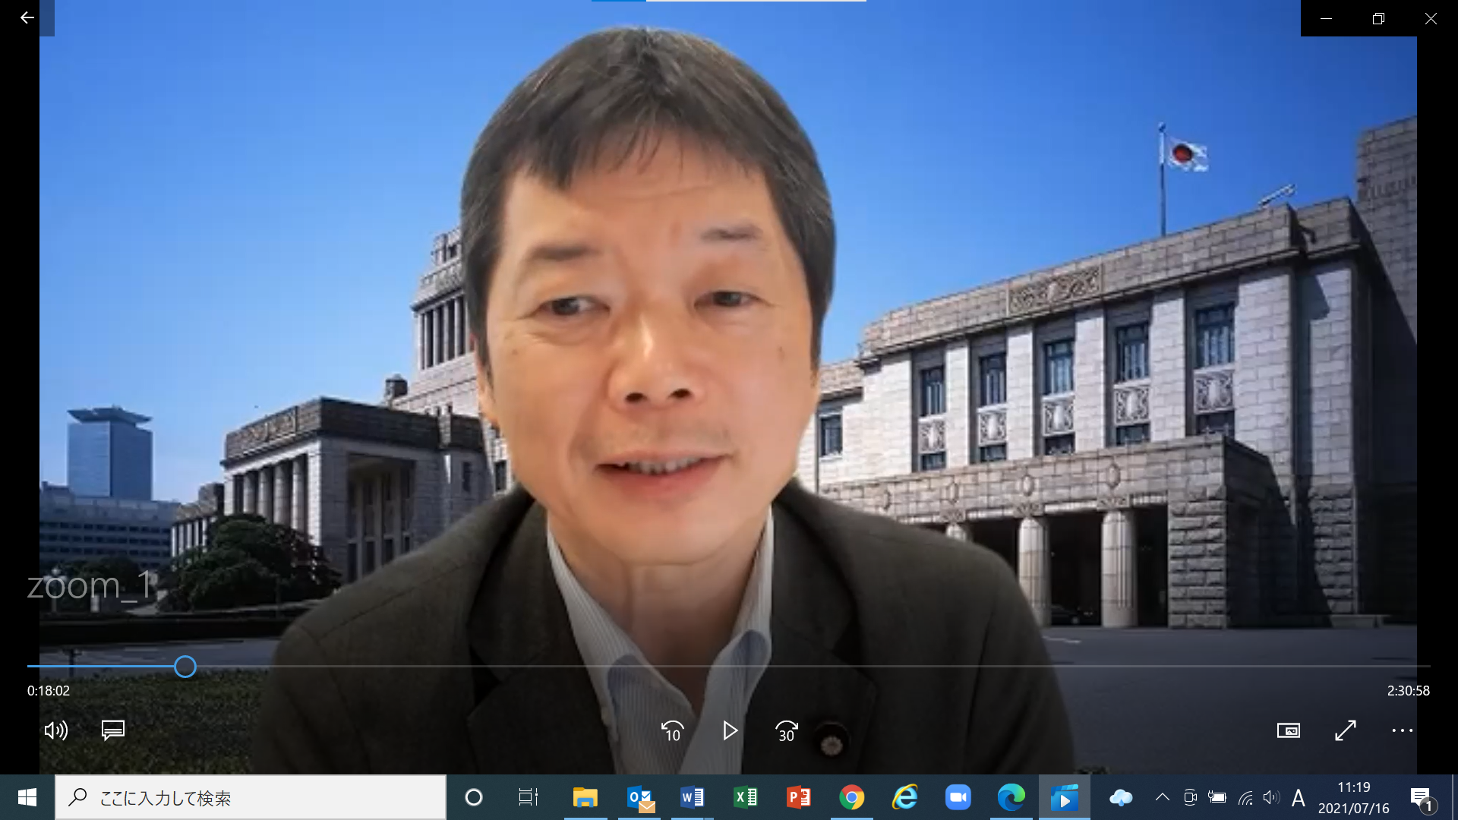Open Google Chrome from the taskbar
The width and height of the screenshot is (1458, 820).
(x=852, y=797)
